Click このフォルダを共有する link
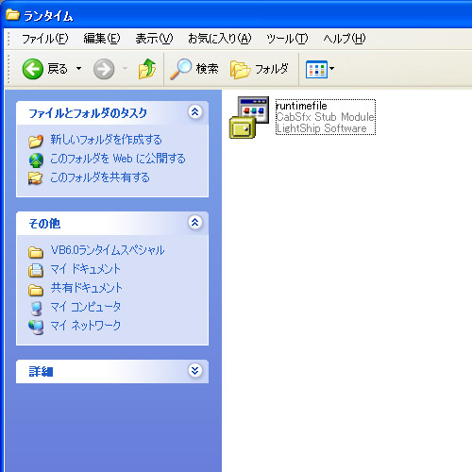This screenshot has height=472, width=472. 100,177
